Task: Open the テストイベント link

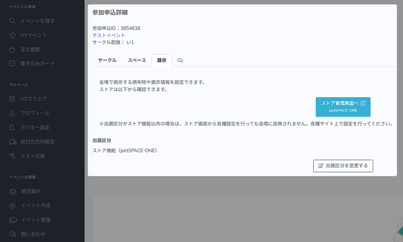Action: [x=108, y=35]
